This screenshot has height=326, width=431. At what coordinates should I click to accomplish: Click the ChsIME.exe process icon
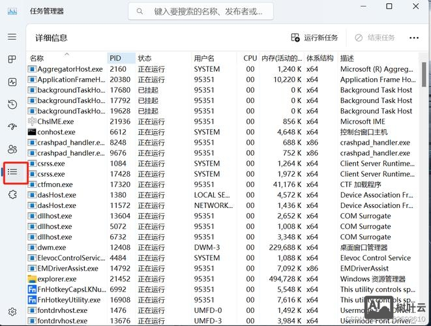point(32,121)
